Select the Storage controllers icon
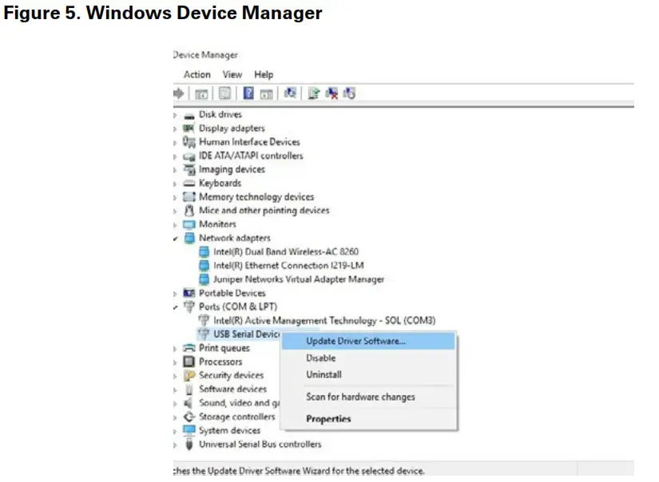 [189, 417]
